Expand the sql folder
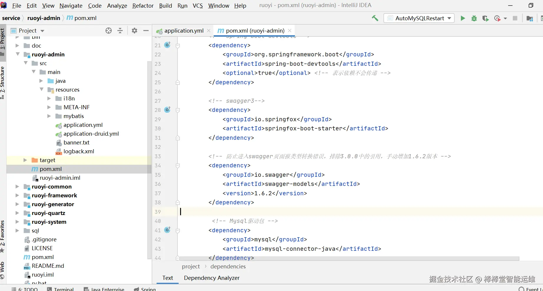 pyautogui.click(x=17, y=231)
